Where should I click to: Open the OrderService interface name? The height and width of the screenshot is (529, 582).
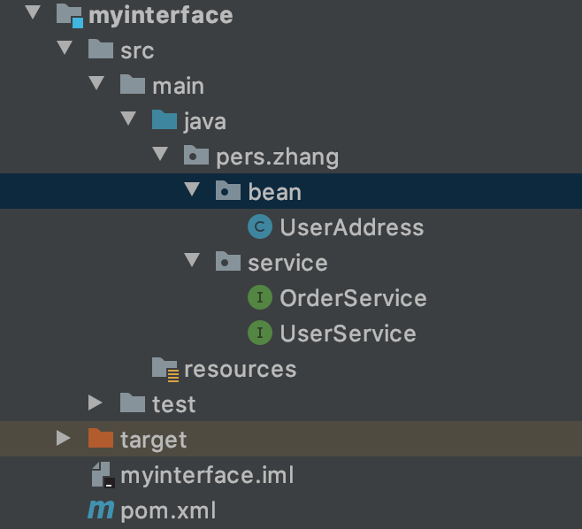354,298
